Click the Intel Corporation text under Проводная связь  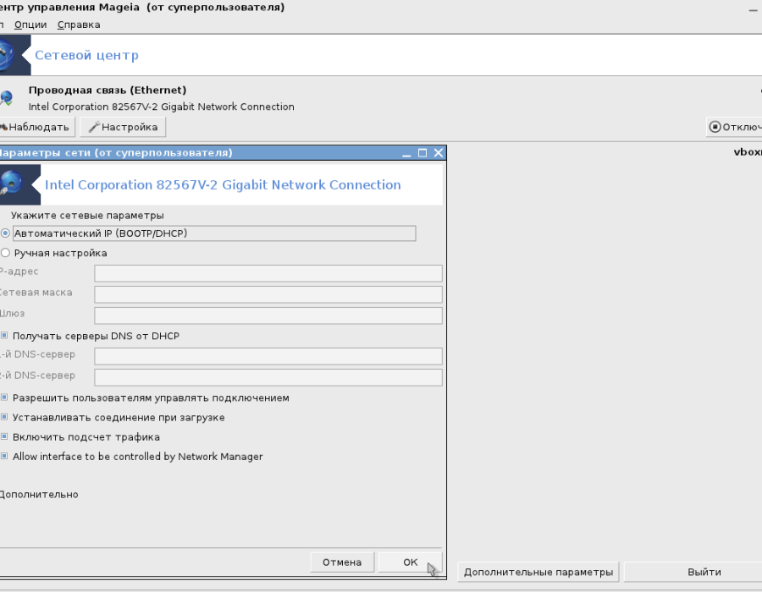click(162, 107)
